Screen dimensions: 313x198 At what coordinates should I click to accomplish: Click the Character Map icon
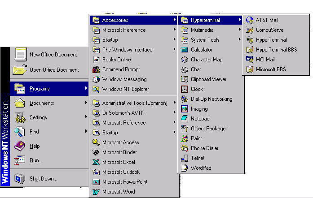[x=185, y=60]
